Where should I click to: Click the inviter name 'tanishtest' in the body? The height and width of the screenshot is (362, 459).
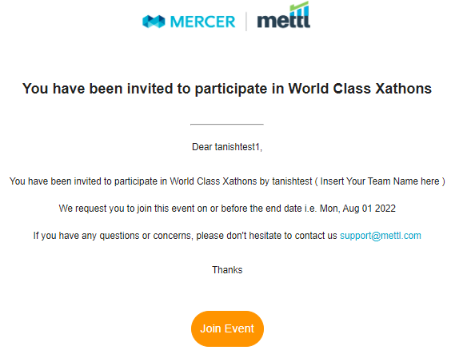click(292, 181)
